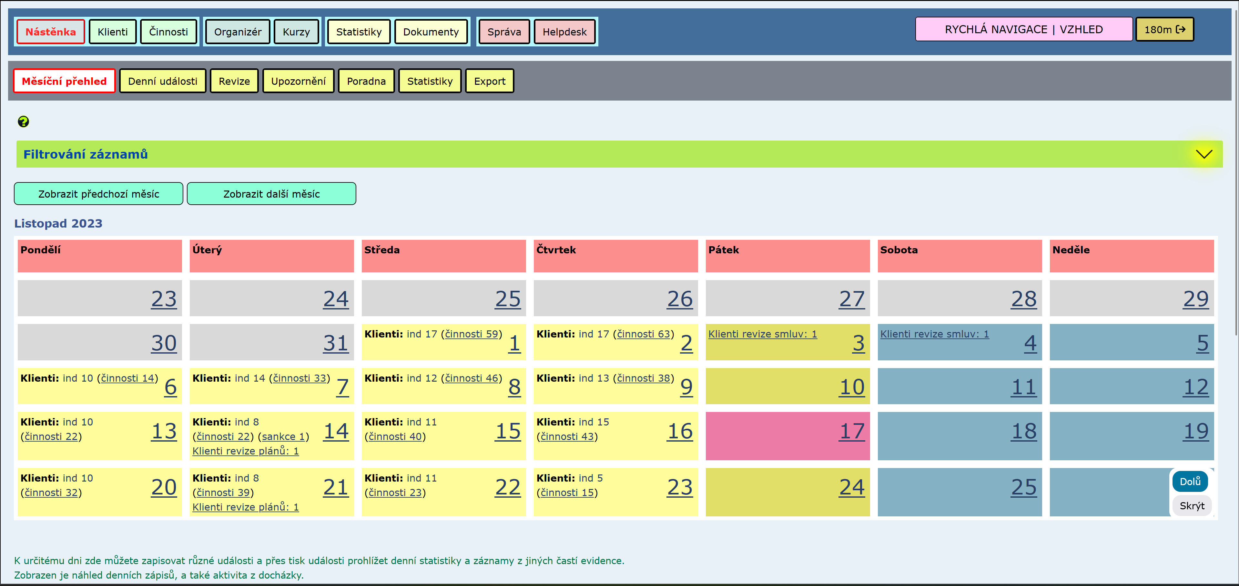Viewport: 1239px width, 586px height.
Task: Select the Upozornění subtab
Action: (x=298, y=81)
